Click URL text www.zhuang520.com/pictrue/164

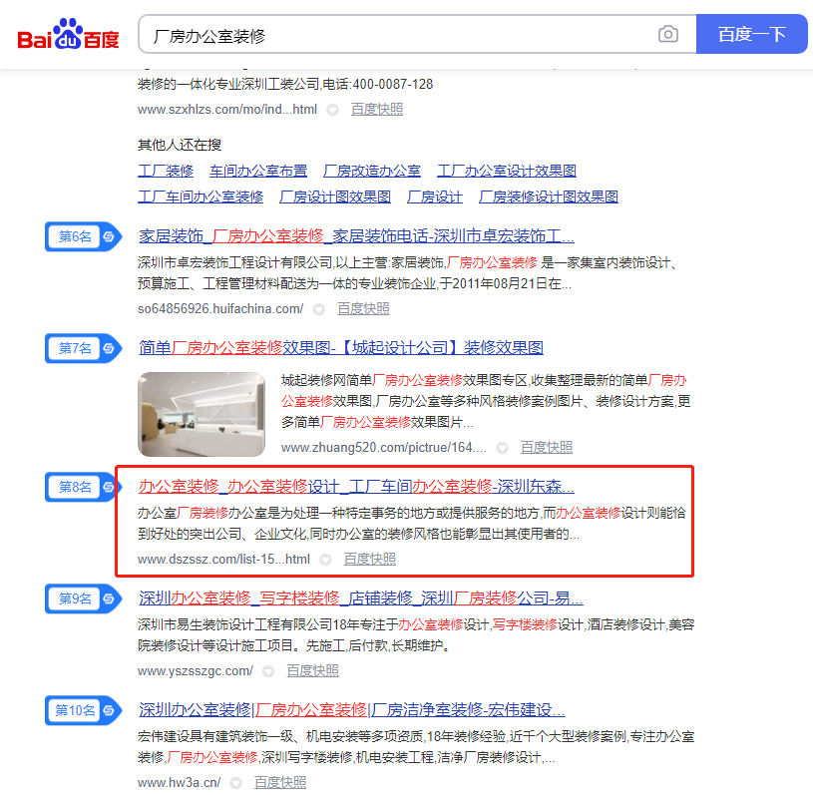coord(384,448)
